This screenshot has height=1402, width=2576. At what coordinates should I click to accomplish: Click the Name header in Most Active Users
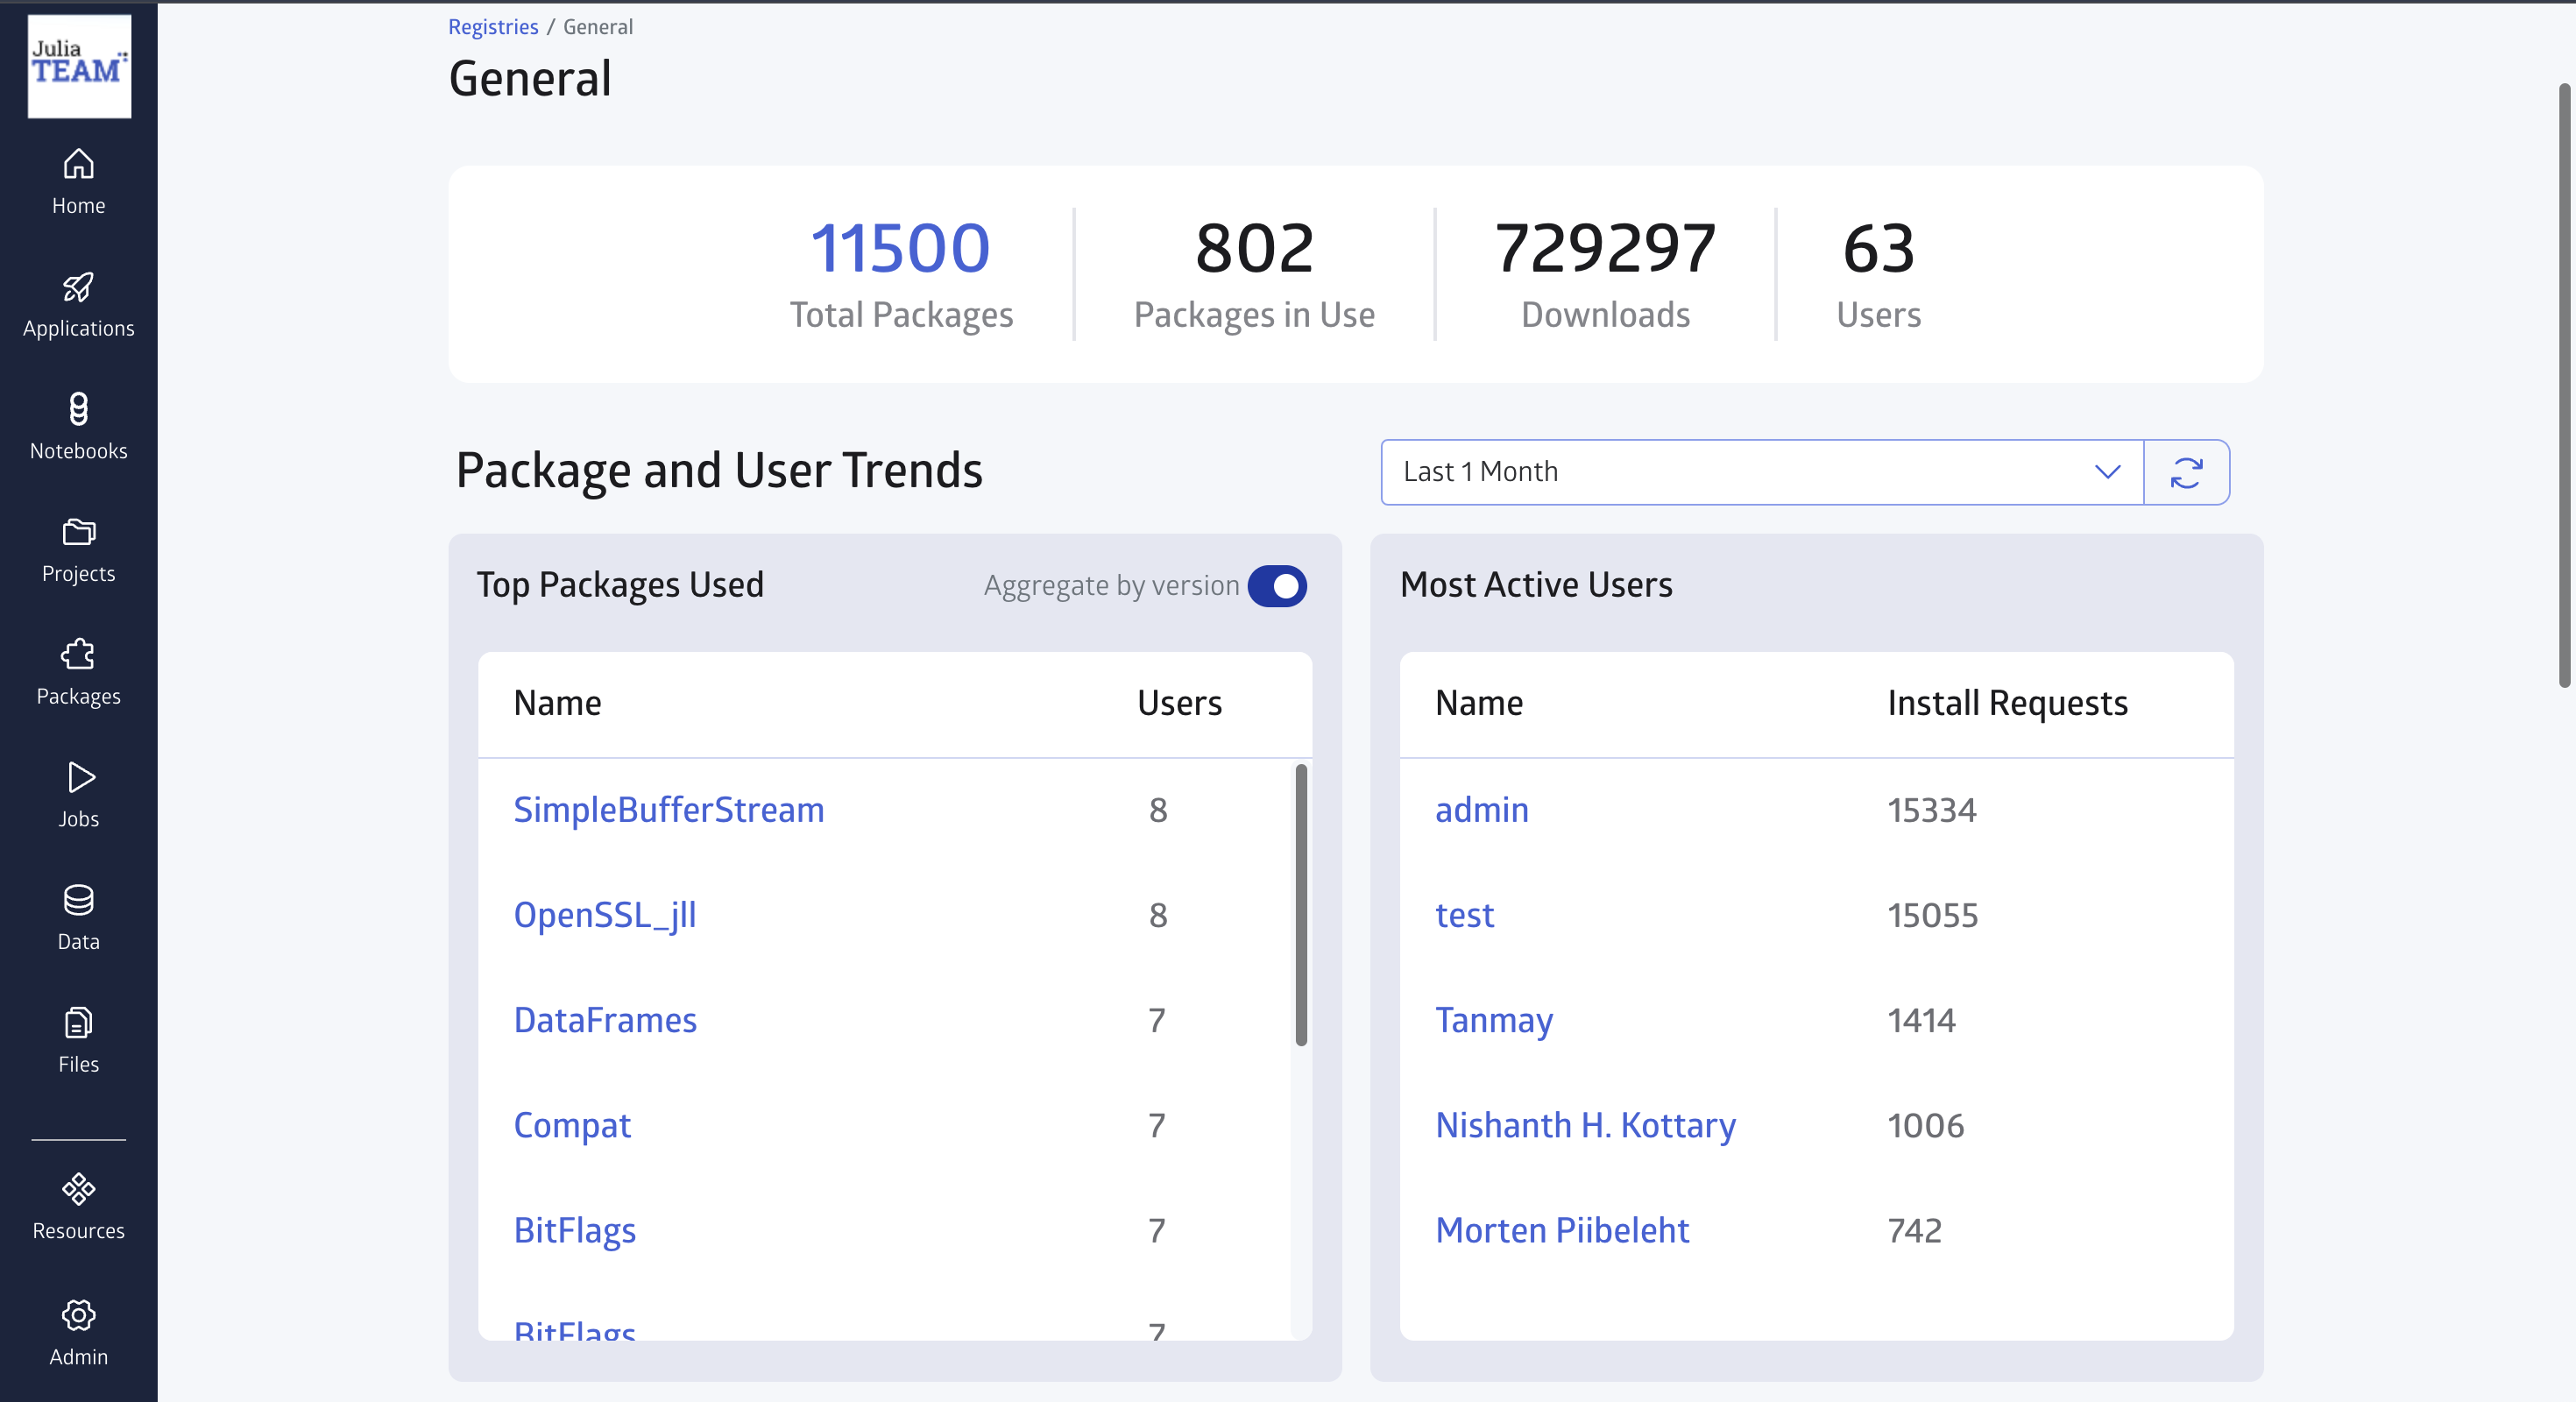pos(1479,703)
